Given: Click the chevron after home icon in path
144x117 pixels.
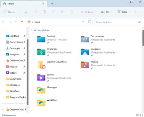Looking at the screenshot, I should pyautogui.click(x=32, y=22).
